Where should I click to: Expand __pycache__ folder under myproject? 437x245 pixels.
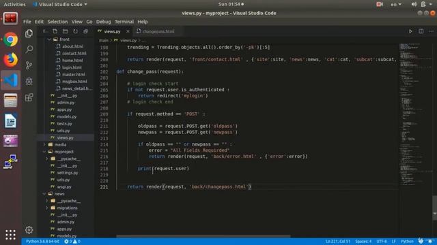tap(47, 159)
